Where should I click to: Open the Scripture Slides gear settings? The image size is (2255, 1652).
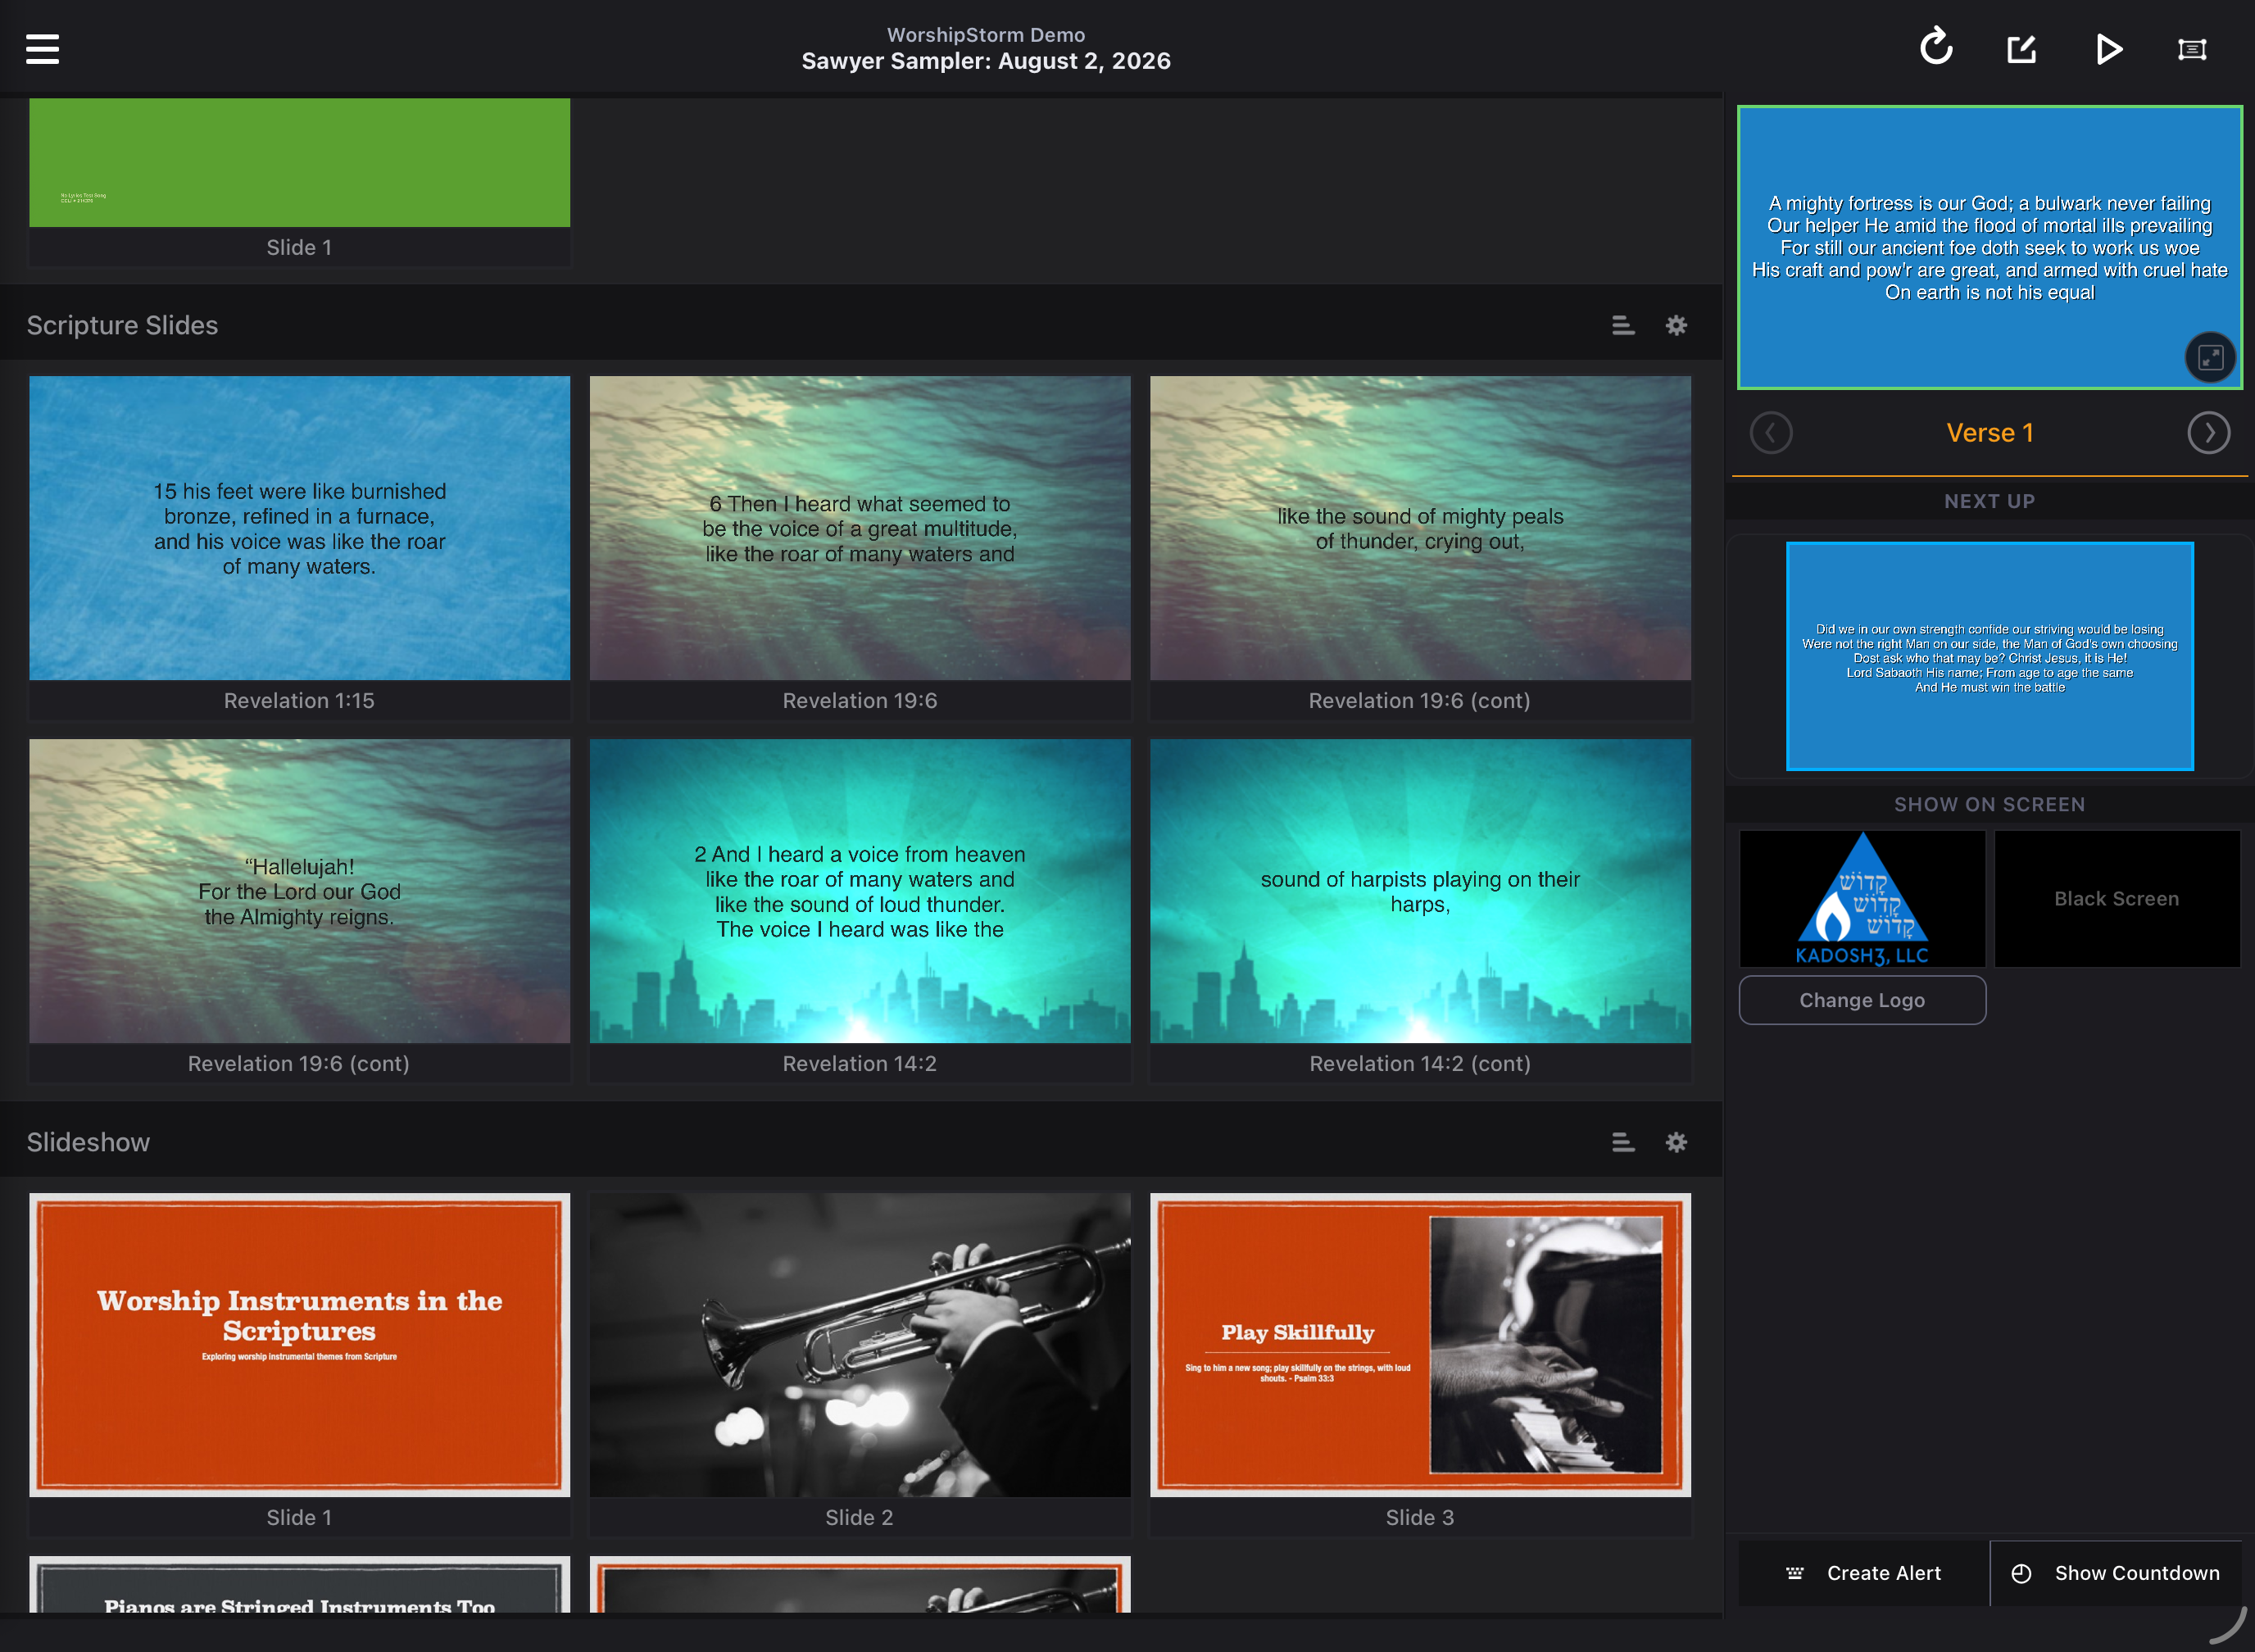click(x=1677, y=325)
